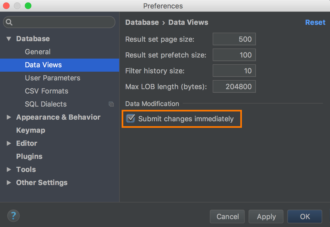
Task: Toggle Submit changes immediately checkbox
Action: (131, 119)
